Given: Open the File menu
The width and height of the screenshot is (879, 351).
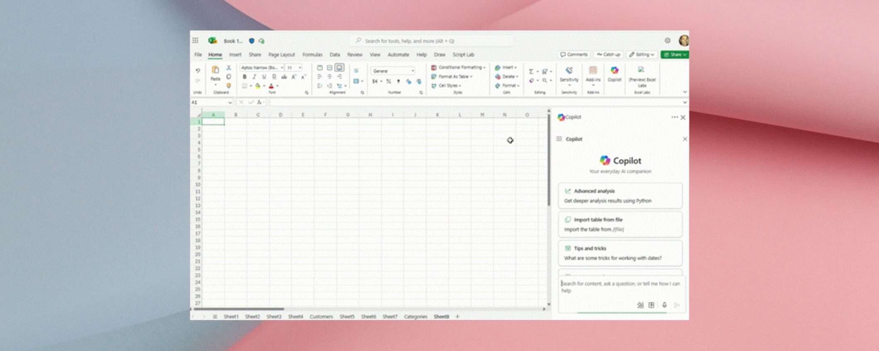Looking at the screenshot, I should point(198,55).
